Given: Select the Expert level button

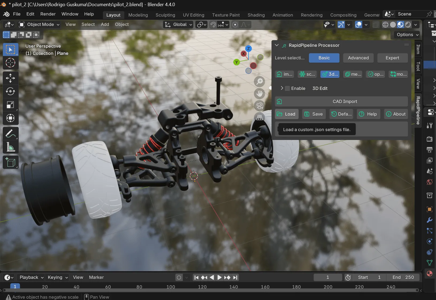Looking at the screenshot, I should [392, 58].
